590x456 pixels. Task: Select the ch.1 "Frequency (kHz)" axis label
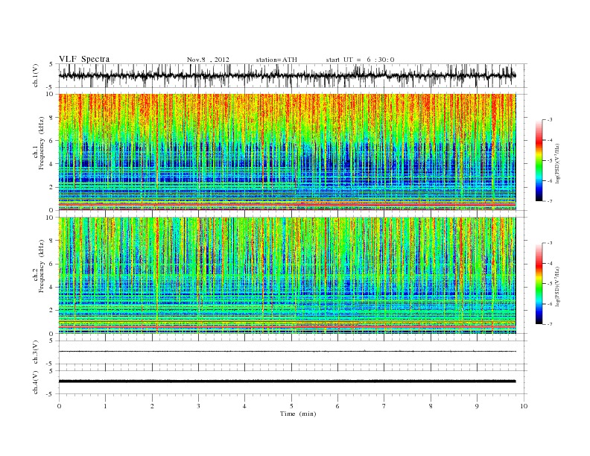41,143
